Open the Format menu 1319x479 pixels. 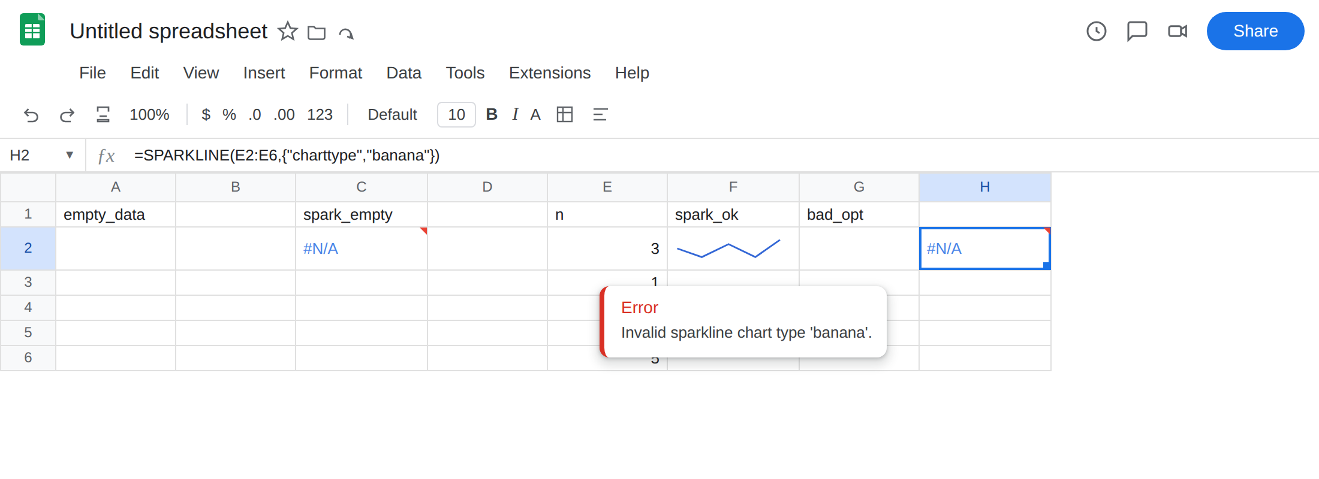coord(336,73)
